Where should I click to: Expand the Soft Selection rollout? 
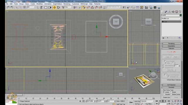[x=171, y=85]
